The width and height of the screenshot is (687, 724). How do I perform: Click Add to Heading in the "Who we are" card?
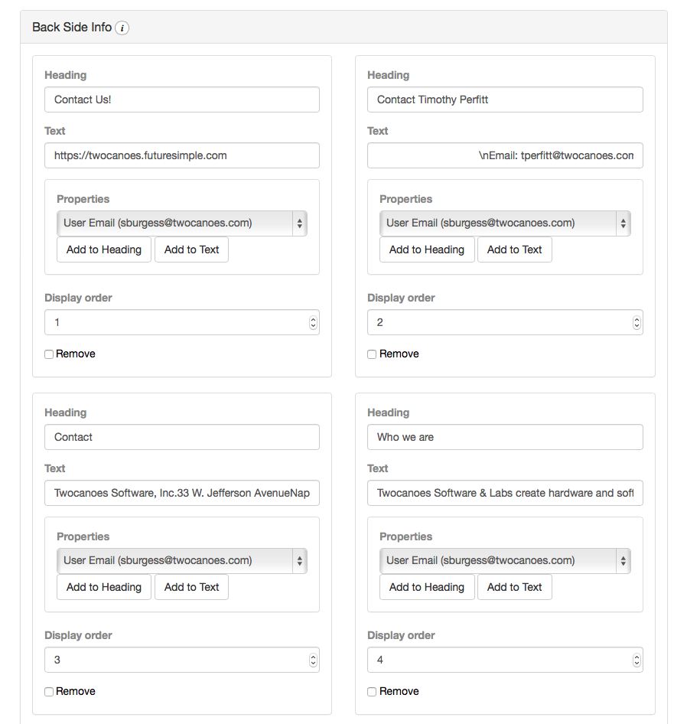coord(427,587)
